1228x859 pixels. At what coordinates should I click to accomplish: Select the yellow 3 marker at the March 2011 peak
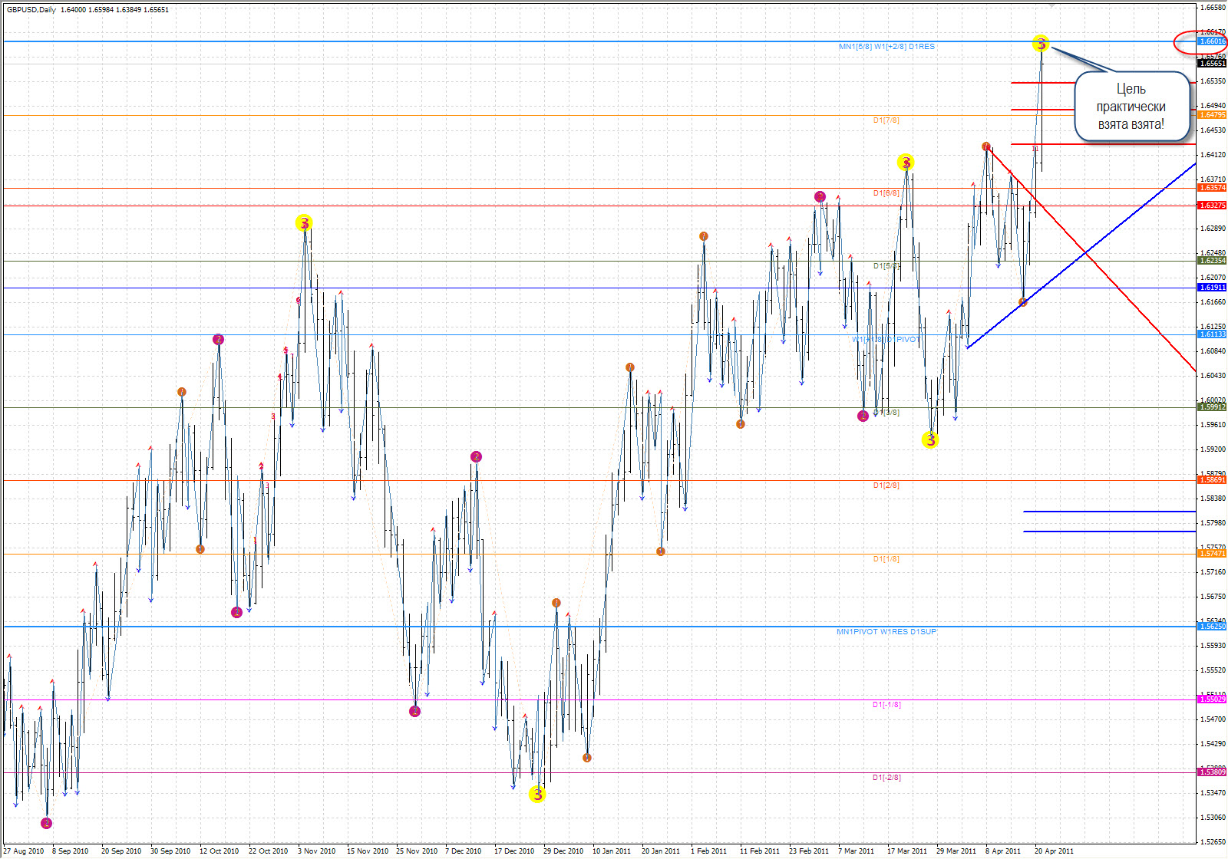click(906, 162)
